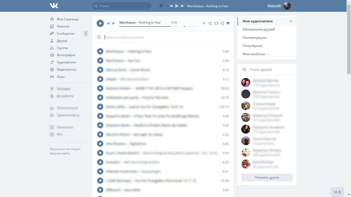This screenshot has height=197, width=351.
Task: Open Сообщения in the sidebar
Action: 66,34
